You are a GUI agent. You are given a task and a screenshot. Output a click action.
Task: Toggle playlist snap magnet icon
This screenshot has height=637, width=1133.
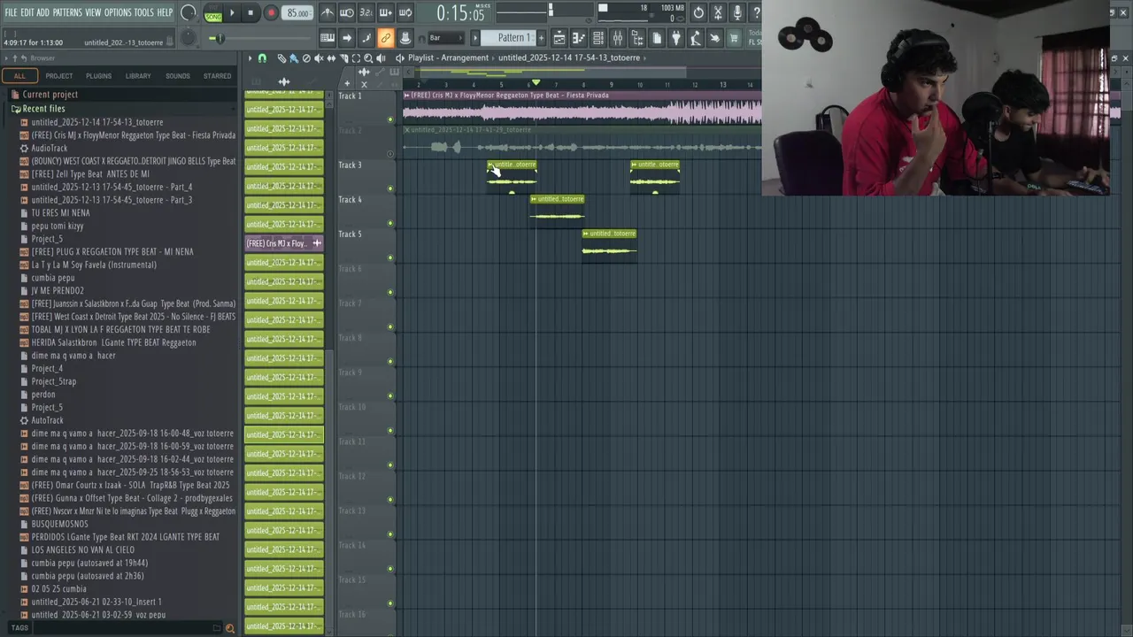click(262, 58)
